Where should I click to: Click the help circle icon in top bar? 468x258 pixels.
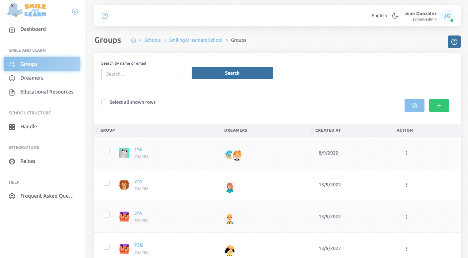click(x=105, y=16)
